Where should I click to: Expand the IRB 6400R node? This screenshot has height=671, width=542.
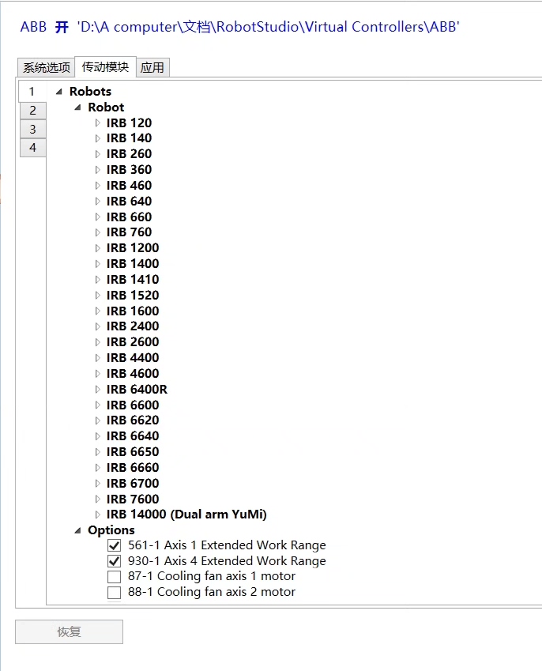pos(97,390)
